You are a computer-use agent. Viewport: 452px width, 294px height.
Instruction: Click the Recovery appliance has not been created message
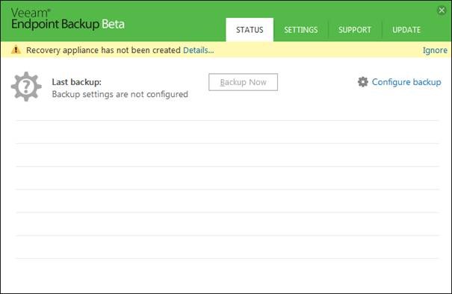(103, 50)
